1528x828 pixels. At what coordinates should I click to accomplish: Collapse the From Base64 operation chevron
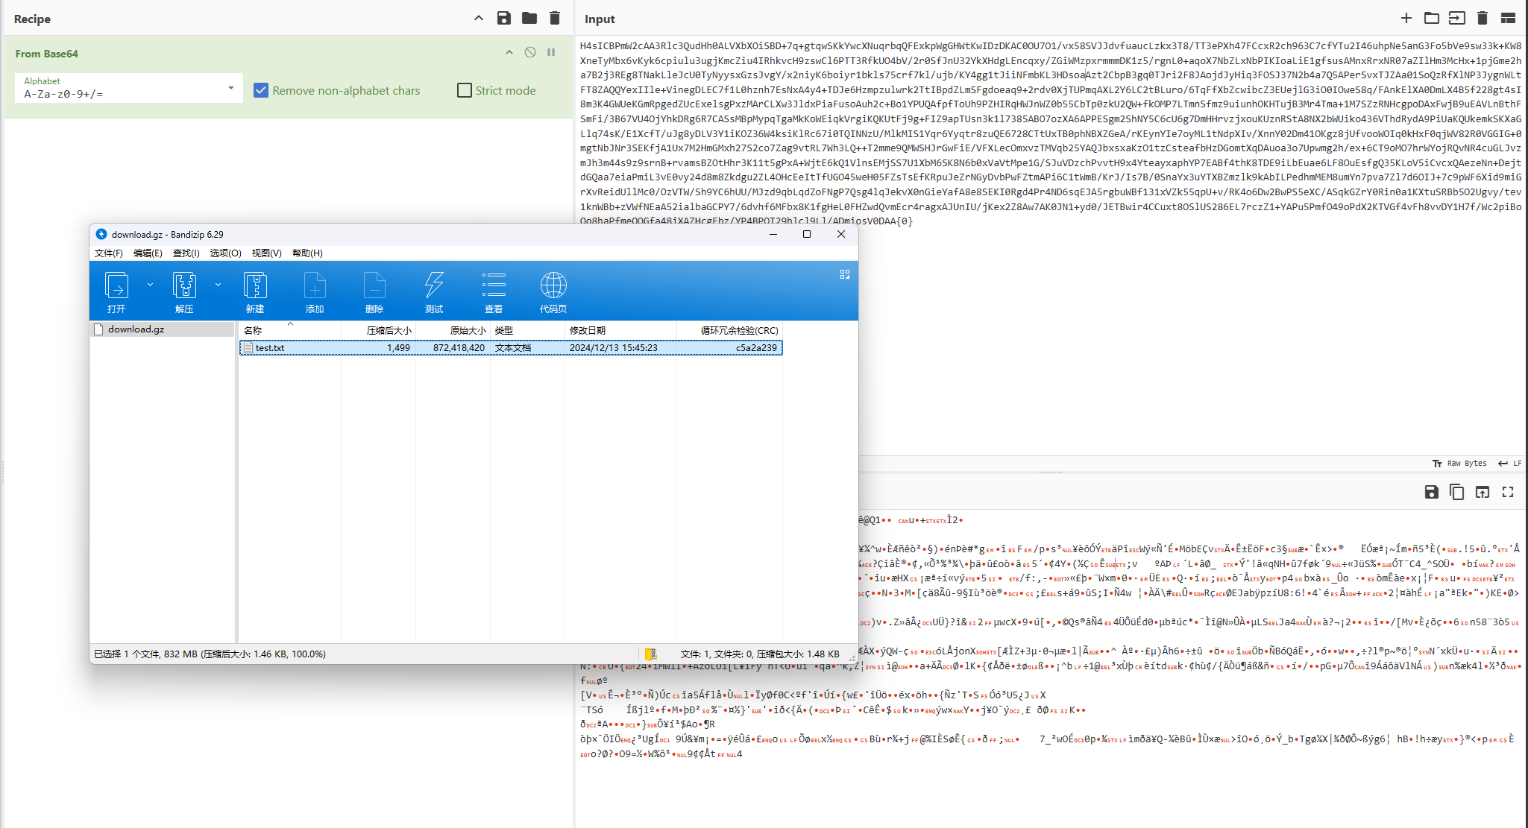point(509,52)
